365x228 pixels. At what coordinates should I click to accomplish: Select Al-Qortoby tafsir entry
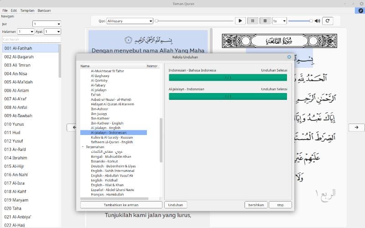point(99,81)
